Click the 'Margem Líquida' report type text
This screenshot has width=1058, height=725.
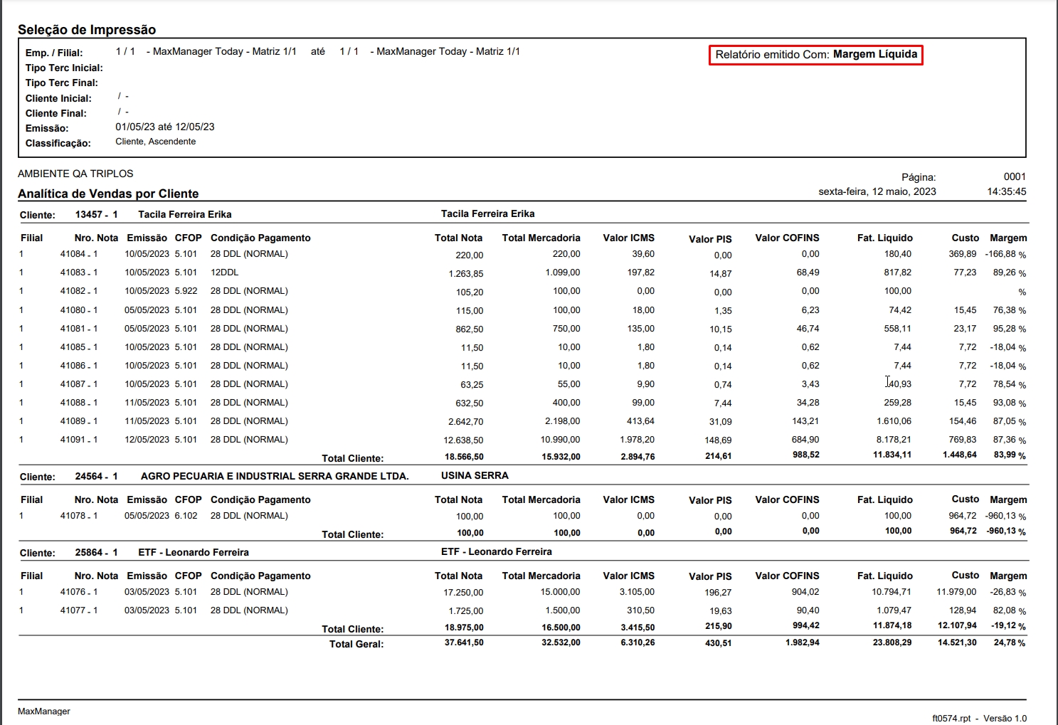[x=875, y=54]
